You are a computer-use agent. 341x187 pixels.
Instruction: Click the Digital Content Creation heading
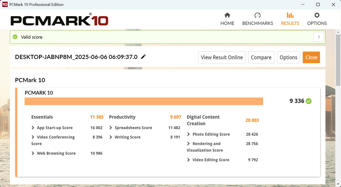pyautogui.click(x=203, y=120)
